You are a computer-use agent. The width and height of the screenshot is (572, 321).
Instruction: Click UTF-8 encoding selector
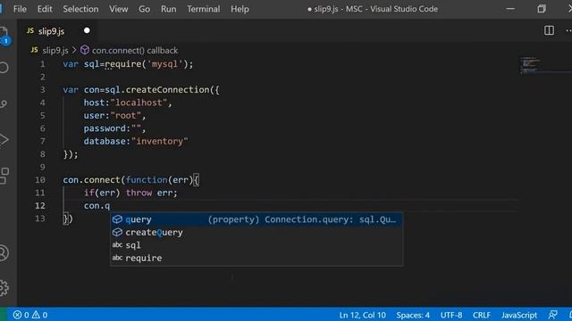pos(451,315)
